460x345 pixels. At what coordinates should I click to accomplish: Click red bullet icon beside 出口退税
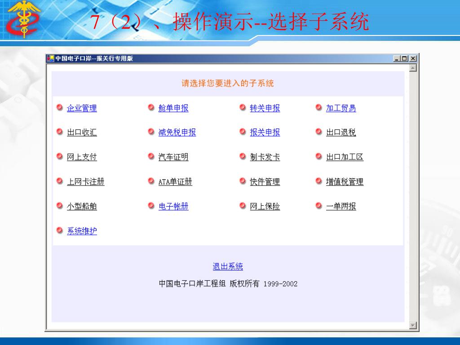318,132
